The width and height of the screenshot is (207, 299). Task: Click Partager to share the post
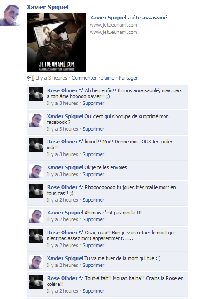tap(128, 78)
